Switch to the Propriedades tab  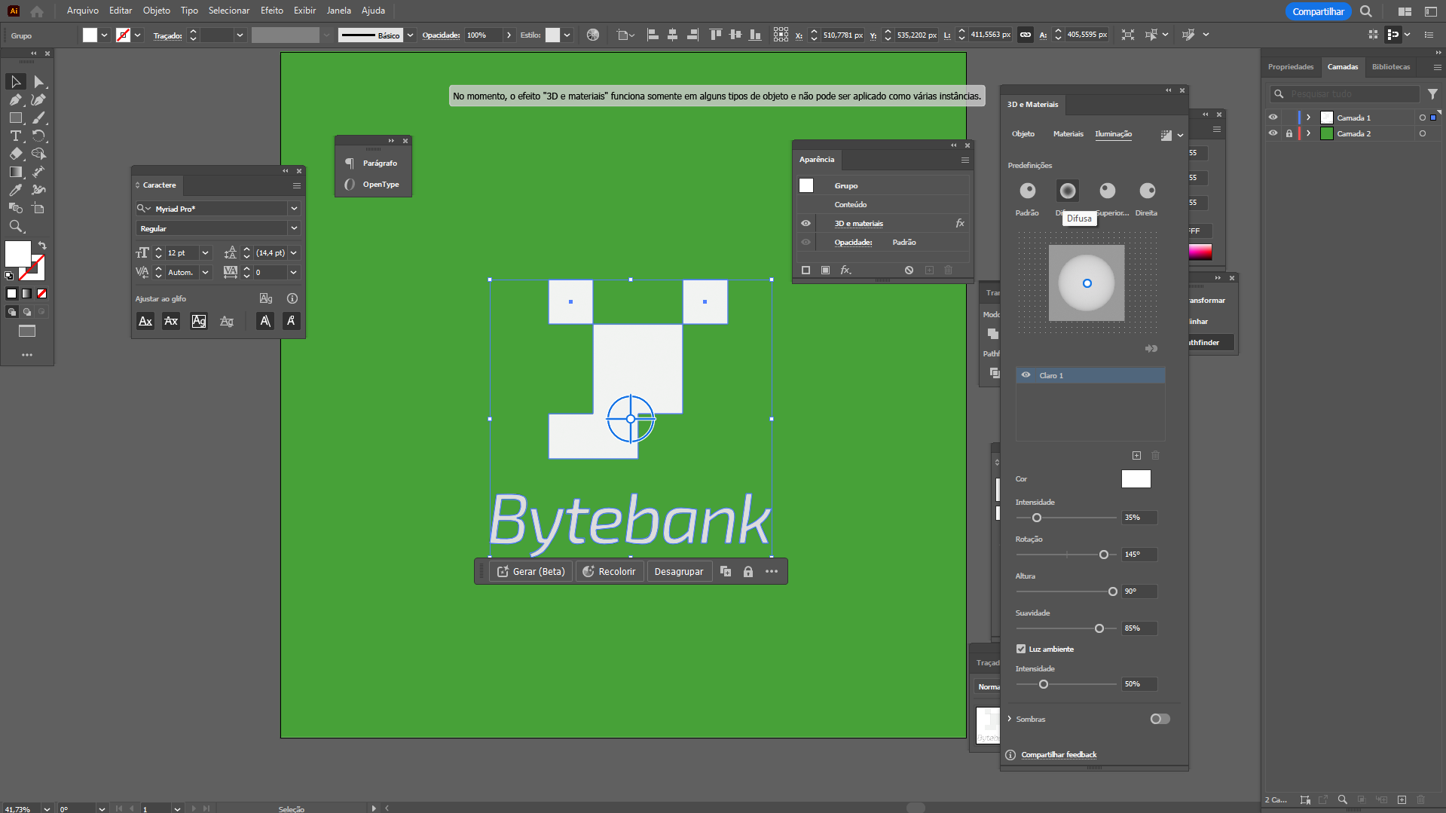[1290, 67]
